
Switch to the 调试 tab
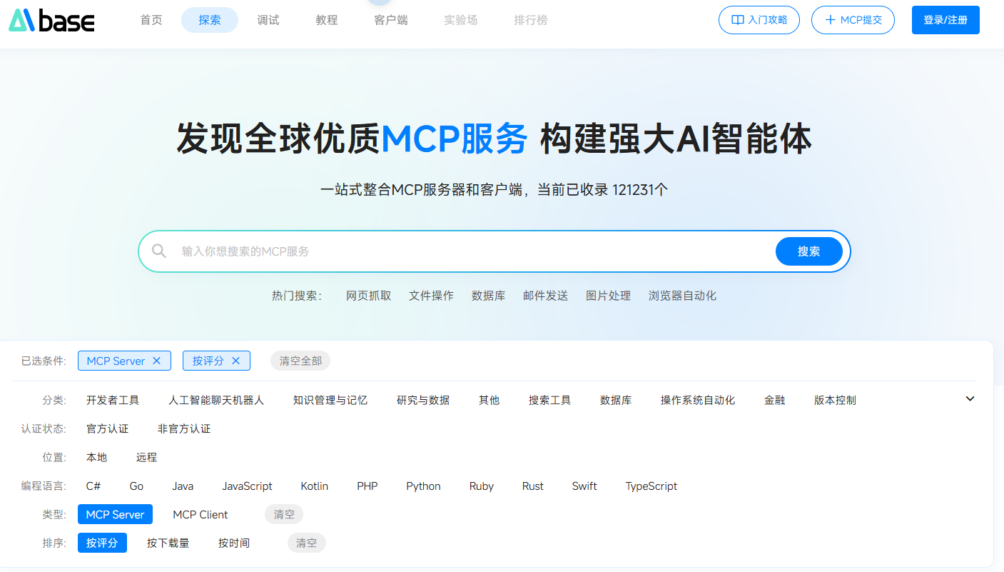point(268,20)
